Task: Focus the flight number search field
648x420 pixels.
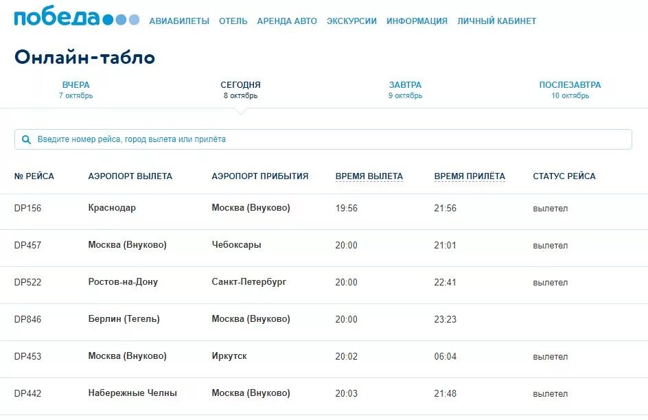Action: click(323, 139)
